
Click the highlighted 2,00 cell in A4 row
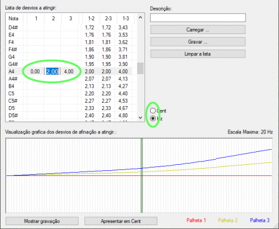pos(52,71)
